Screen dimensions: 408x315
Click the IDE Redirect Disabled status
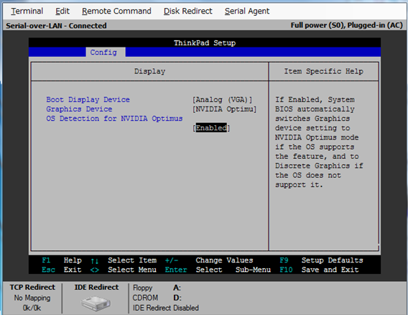coord(166,308)
